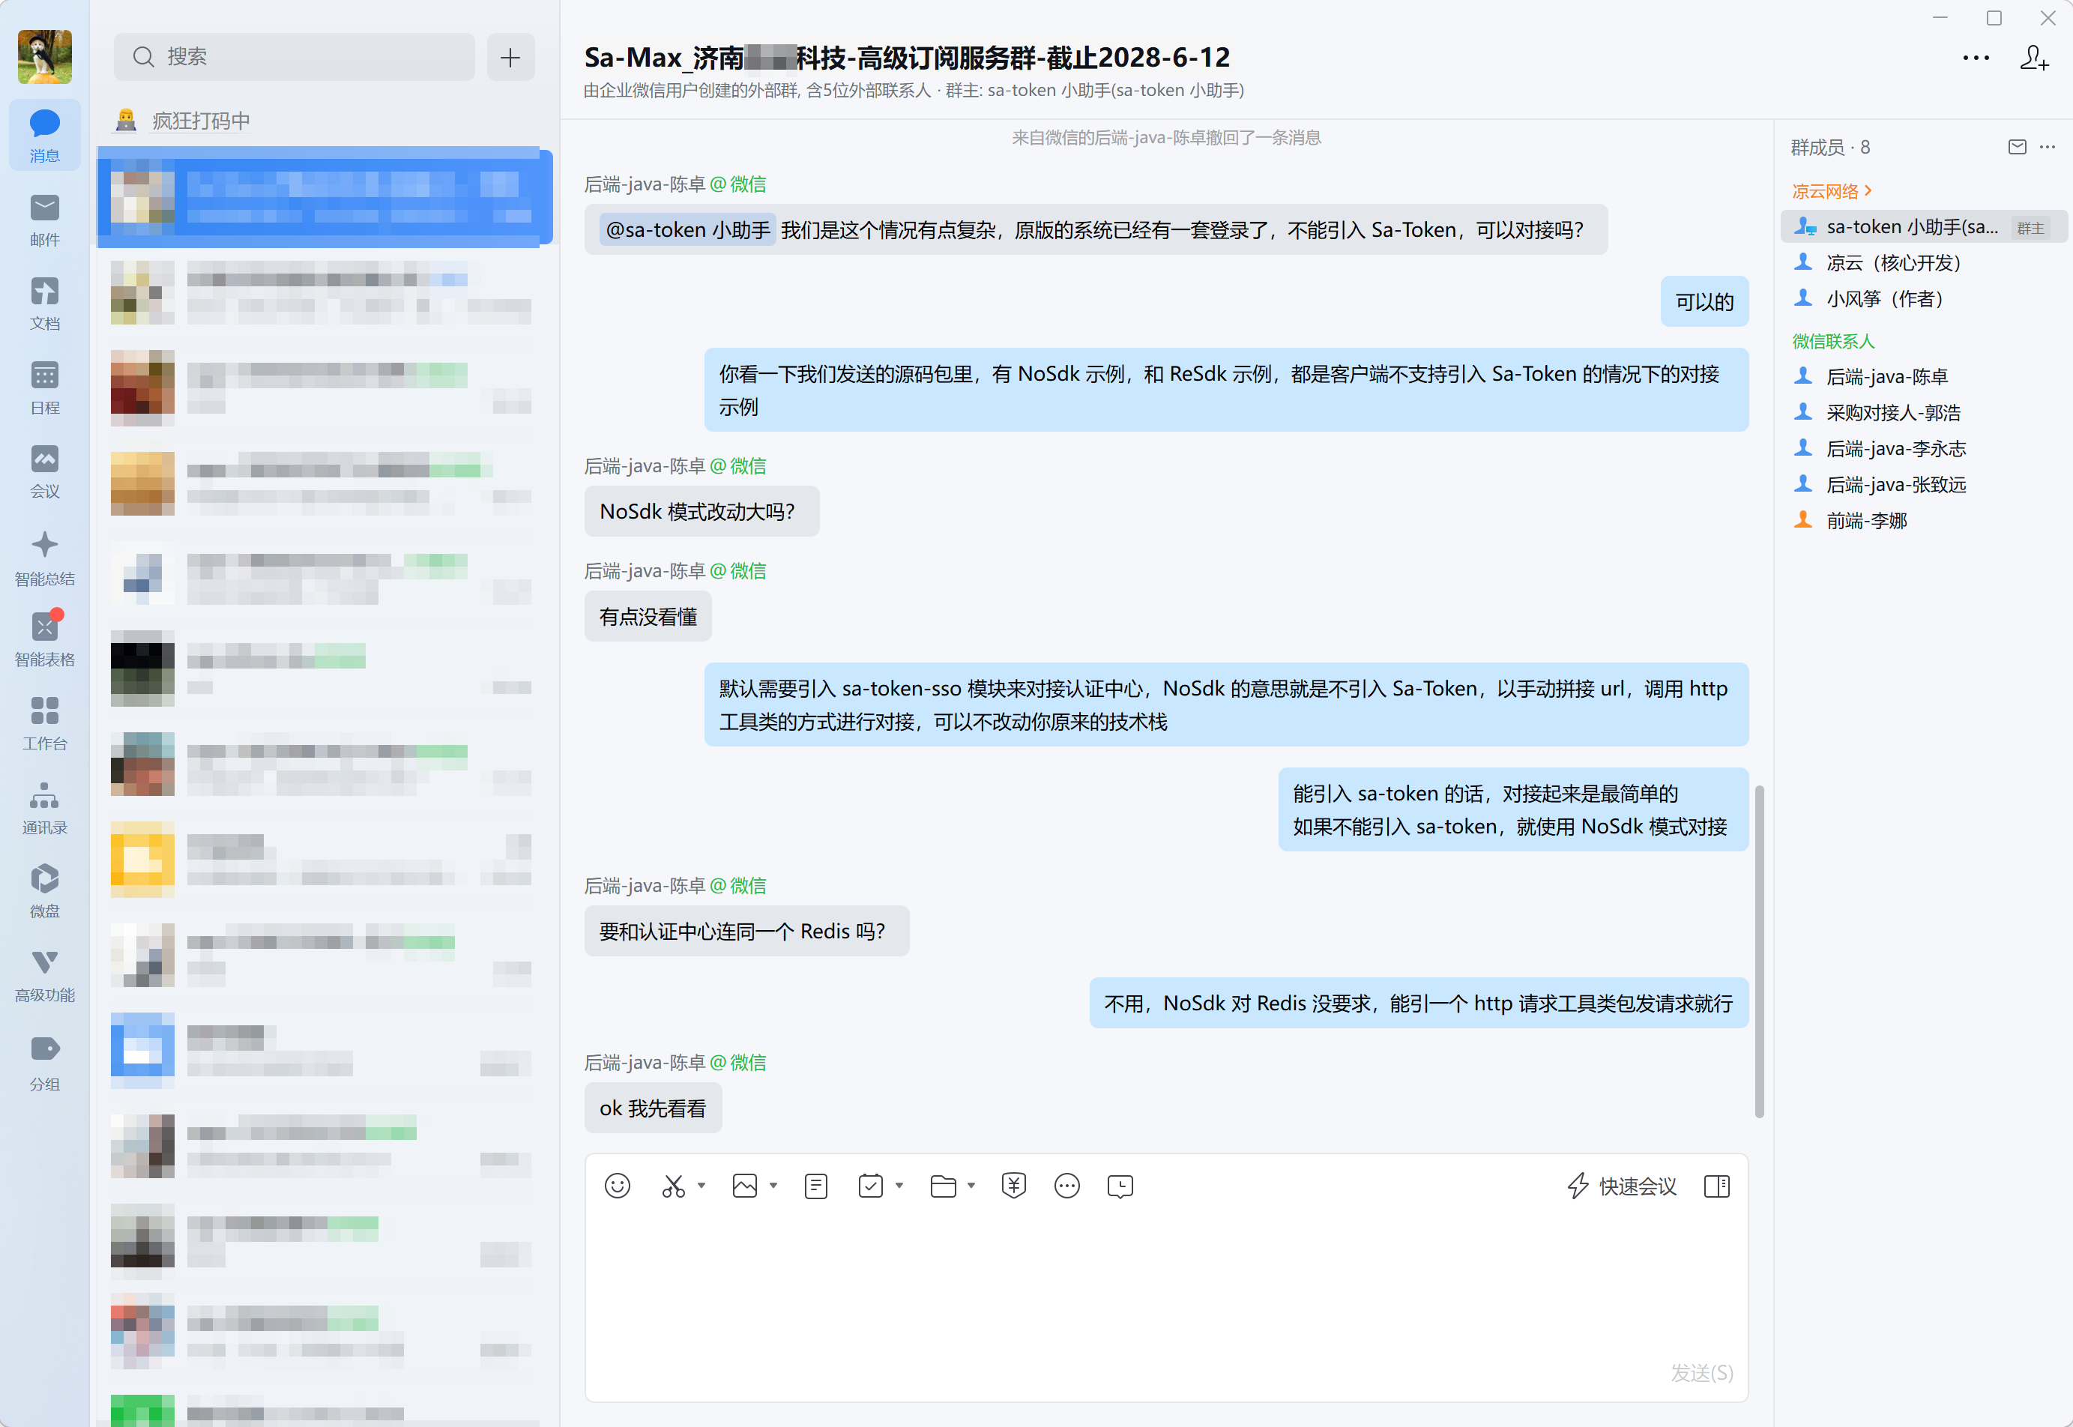Select member 后端-java-张致远
2073x1427 pixels.
(x=1925, y=485)
